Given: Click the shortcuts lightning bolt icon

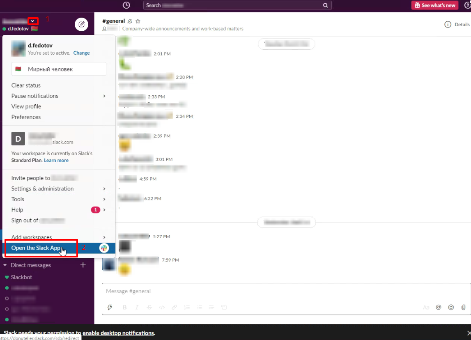Looking at the screenshot, I should (110, 307).
